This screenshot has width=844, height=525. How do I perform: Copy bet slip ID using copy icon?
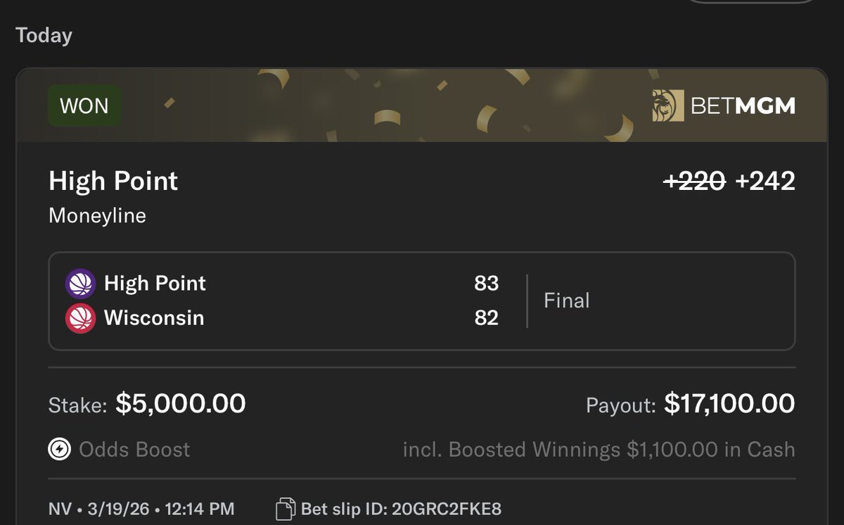tap(286, 509)
